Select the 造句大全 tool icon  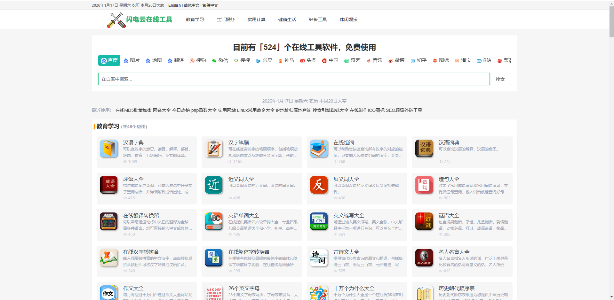tap(424, 185)
